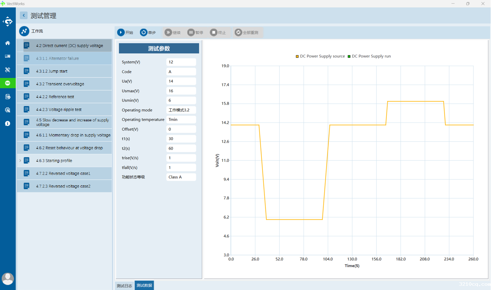491x290 pixels.
Task: Open the Home icon in left sidebar
Action: click(x=7, y=43)
